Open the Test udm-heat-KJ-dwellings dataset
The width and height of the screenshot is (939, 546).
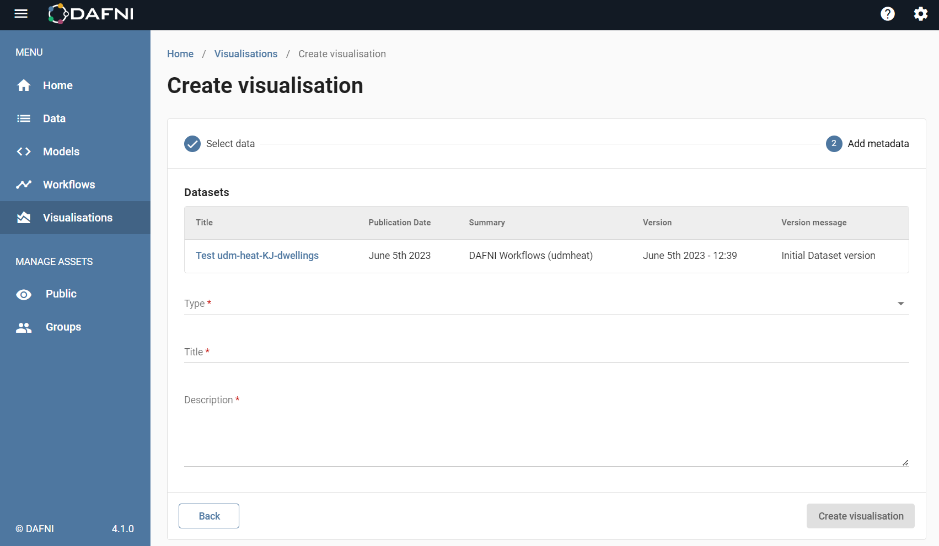(x=257, y=255)
